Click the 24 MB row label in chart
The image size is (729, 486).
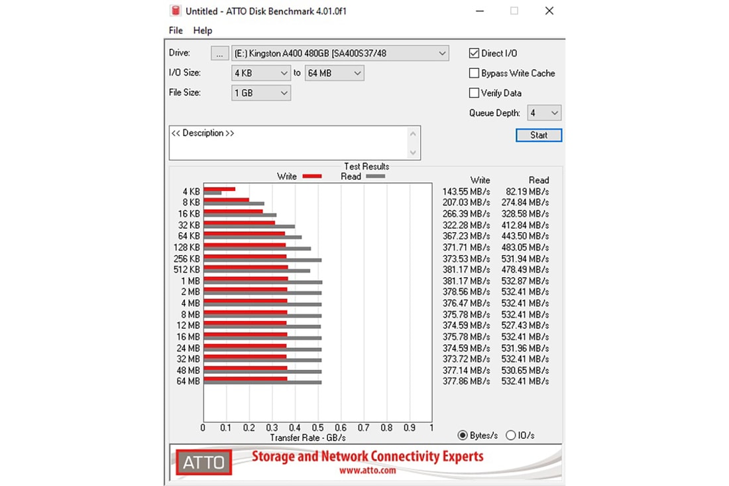pos(188,348)
